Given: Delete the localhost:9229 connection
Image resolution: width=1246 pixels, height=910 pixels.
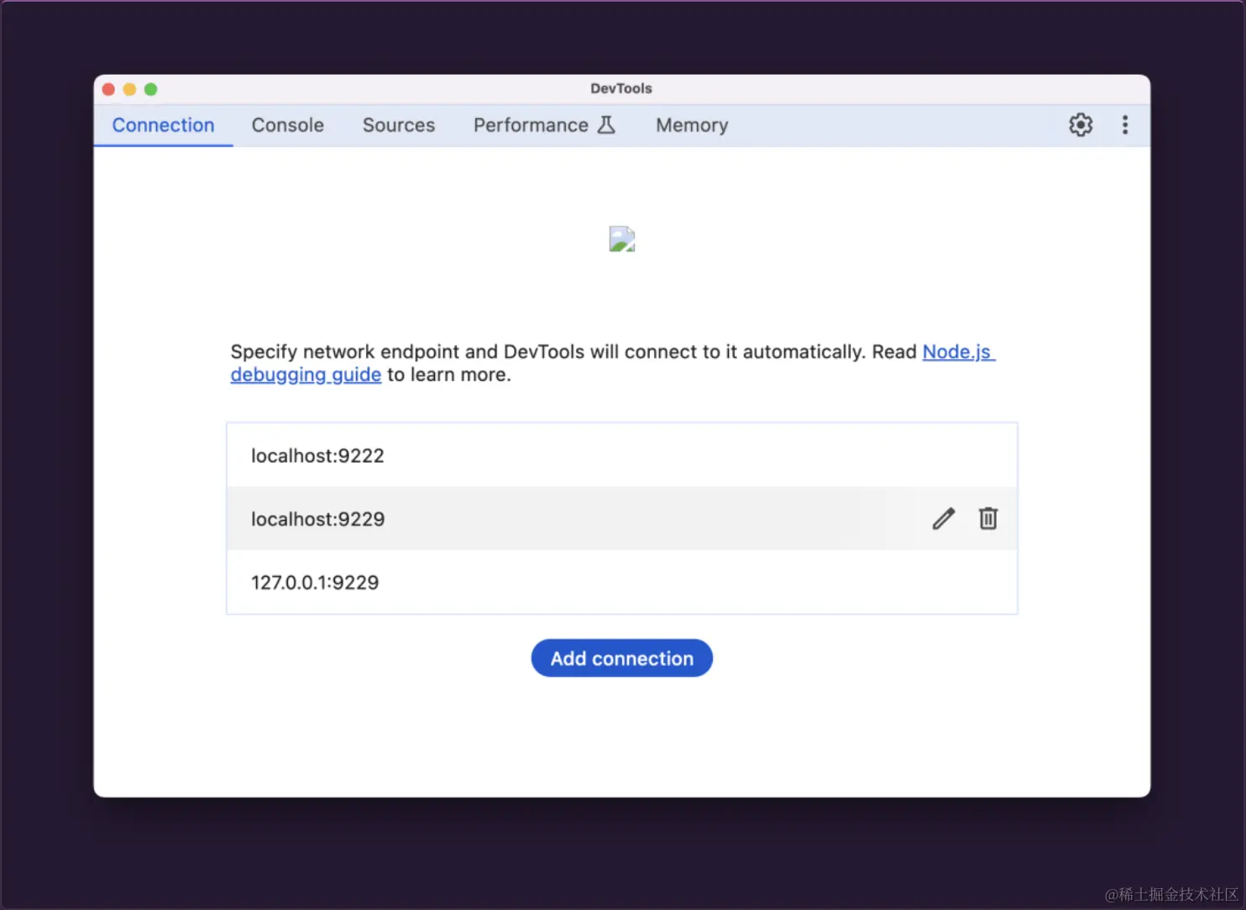Looking at the screenshot, I should [x=988, y=518].
